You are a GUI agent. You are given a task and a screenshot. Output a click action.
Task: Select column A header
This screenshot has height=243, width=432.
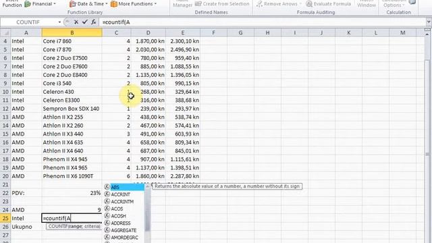(x=26, y=33)
